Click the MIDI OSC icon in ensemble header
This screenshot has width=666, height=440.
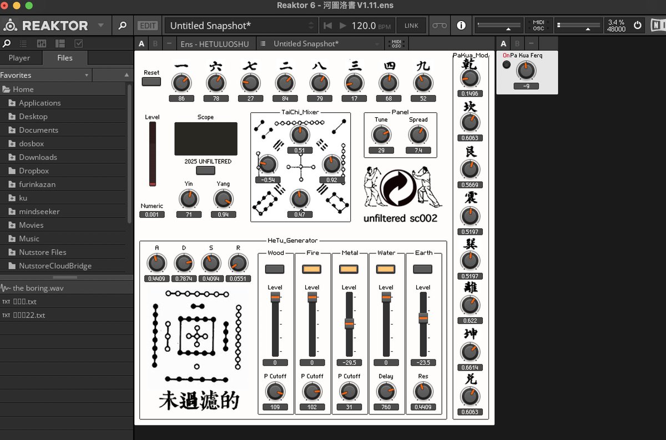(396, 44)
